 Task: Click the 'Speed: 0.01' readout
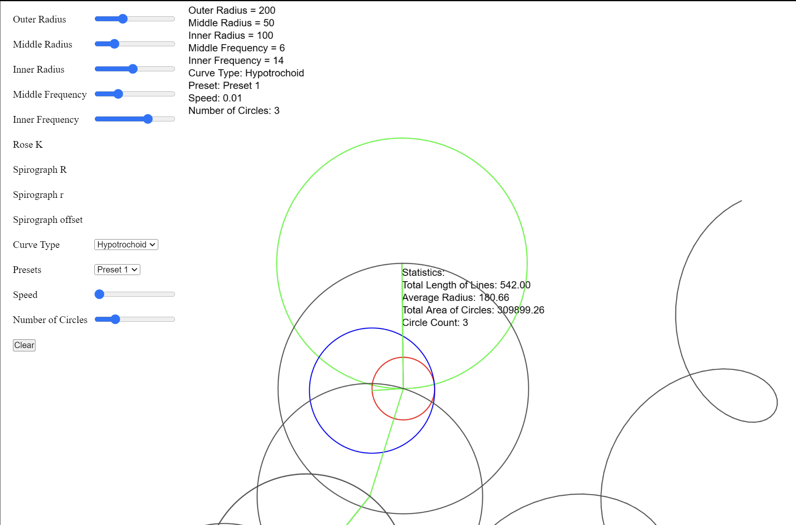pos(215,98)
